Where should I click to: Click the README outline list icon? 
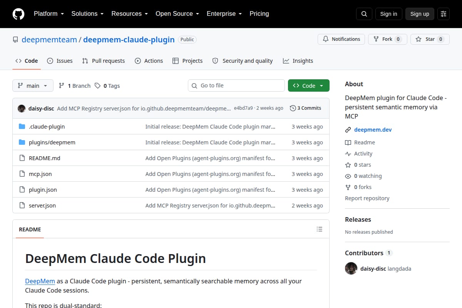click(x=319, y=229)
